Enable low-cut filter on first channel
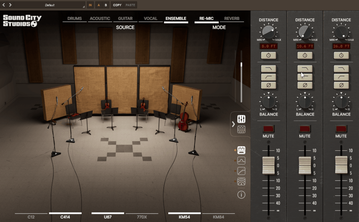Viewport: 359px width, 222px height. pyautogui.click(x=269, y=77)
